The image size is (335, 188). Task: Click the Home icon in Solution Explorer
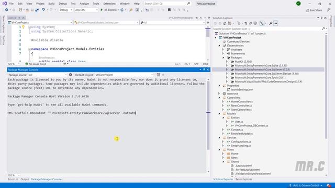(x=225, y=23)
